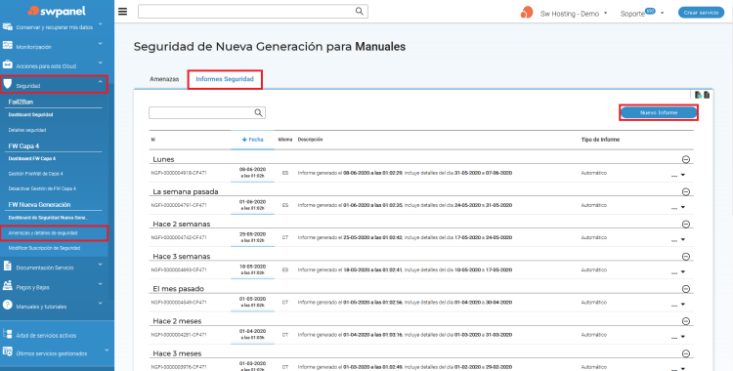Collapse the Seguridad sidebar section
This screenshot has height=371, width=733.
click(100, 82)
